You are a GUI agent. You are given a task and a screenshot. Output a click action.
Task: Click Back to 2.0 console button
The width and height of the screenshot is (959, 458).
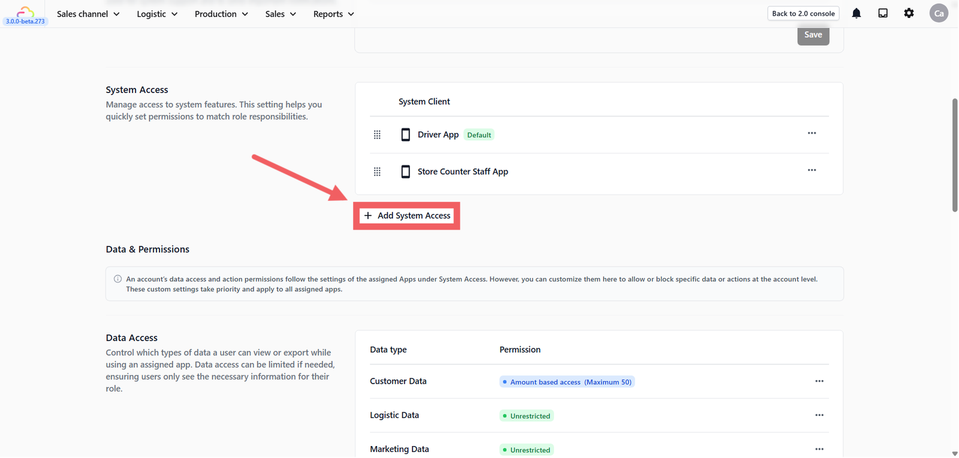tap(803, 13)
